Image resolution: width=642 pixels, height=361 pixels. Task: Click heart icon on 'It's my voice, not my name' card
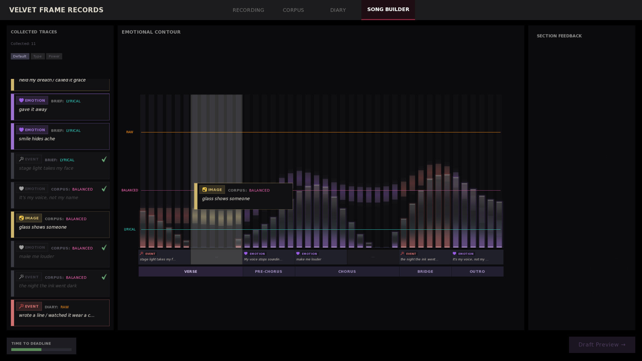point(21,189)
